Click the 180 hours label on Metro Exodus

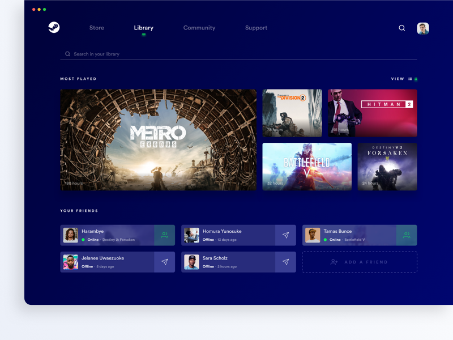74,183
